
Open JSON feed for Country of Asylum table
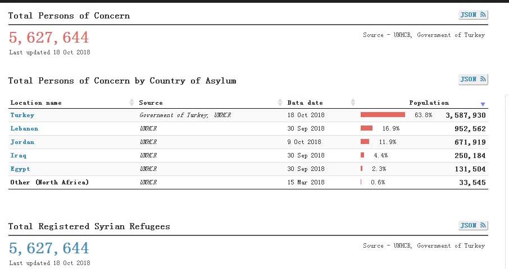point(473,80)
